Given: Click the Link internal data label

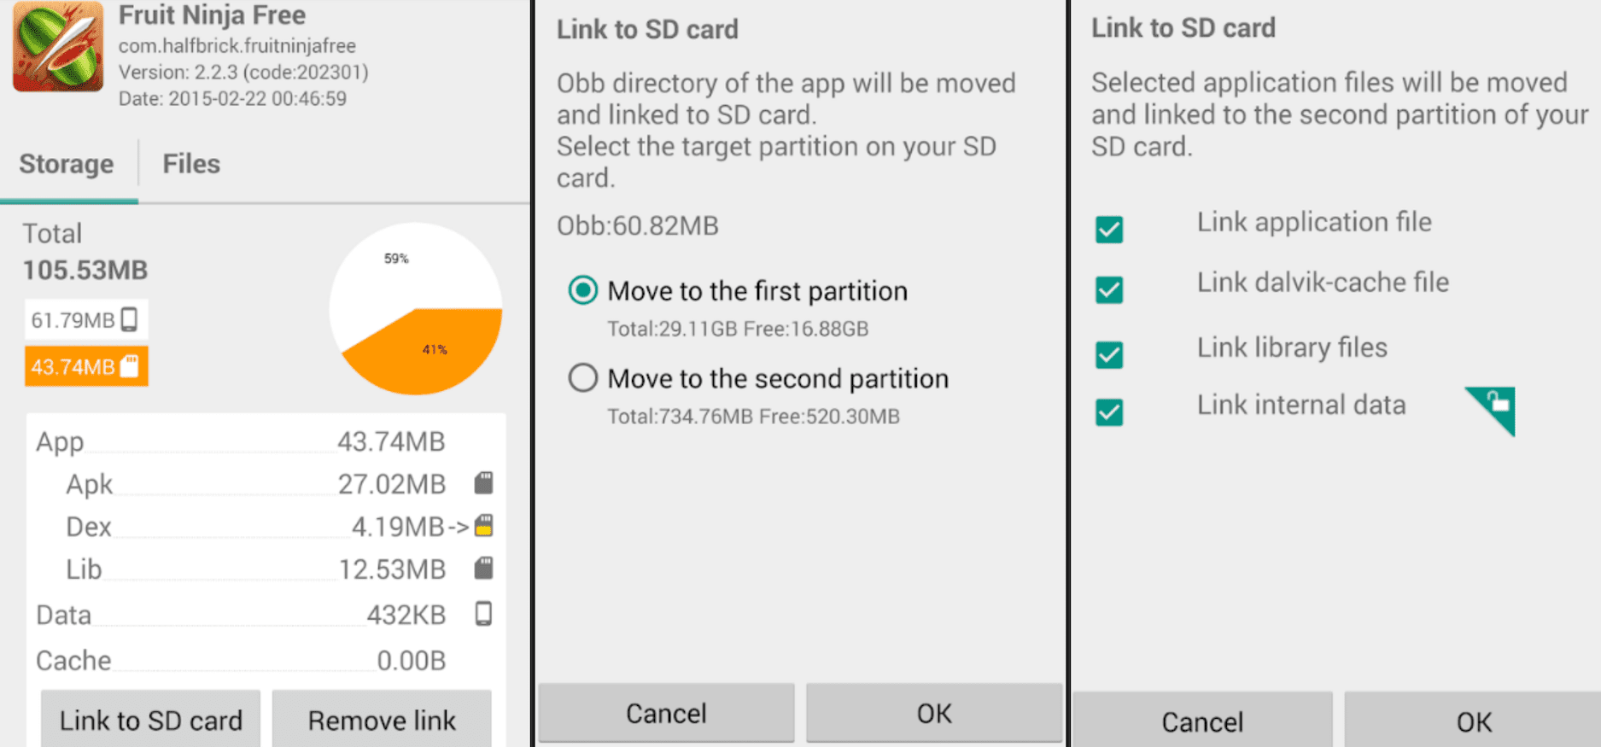Looking at the screenshot, I should click(x=1301, y=405).
